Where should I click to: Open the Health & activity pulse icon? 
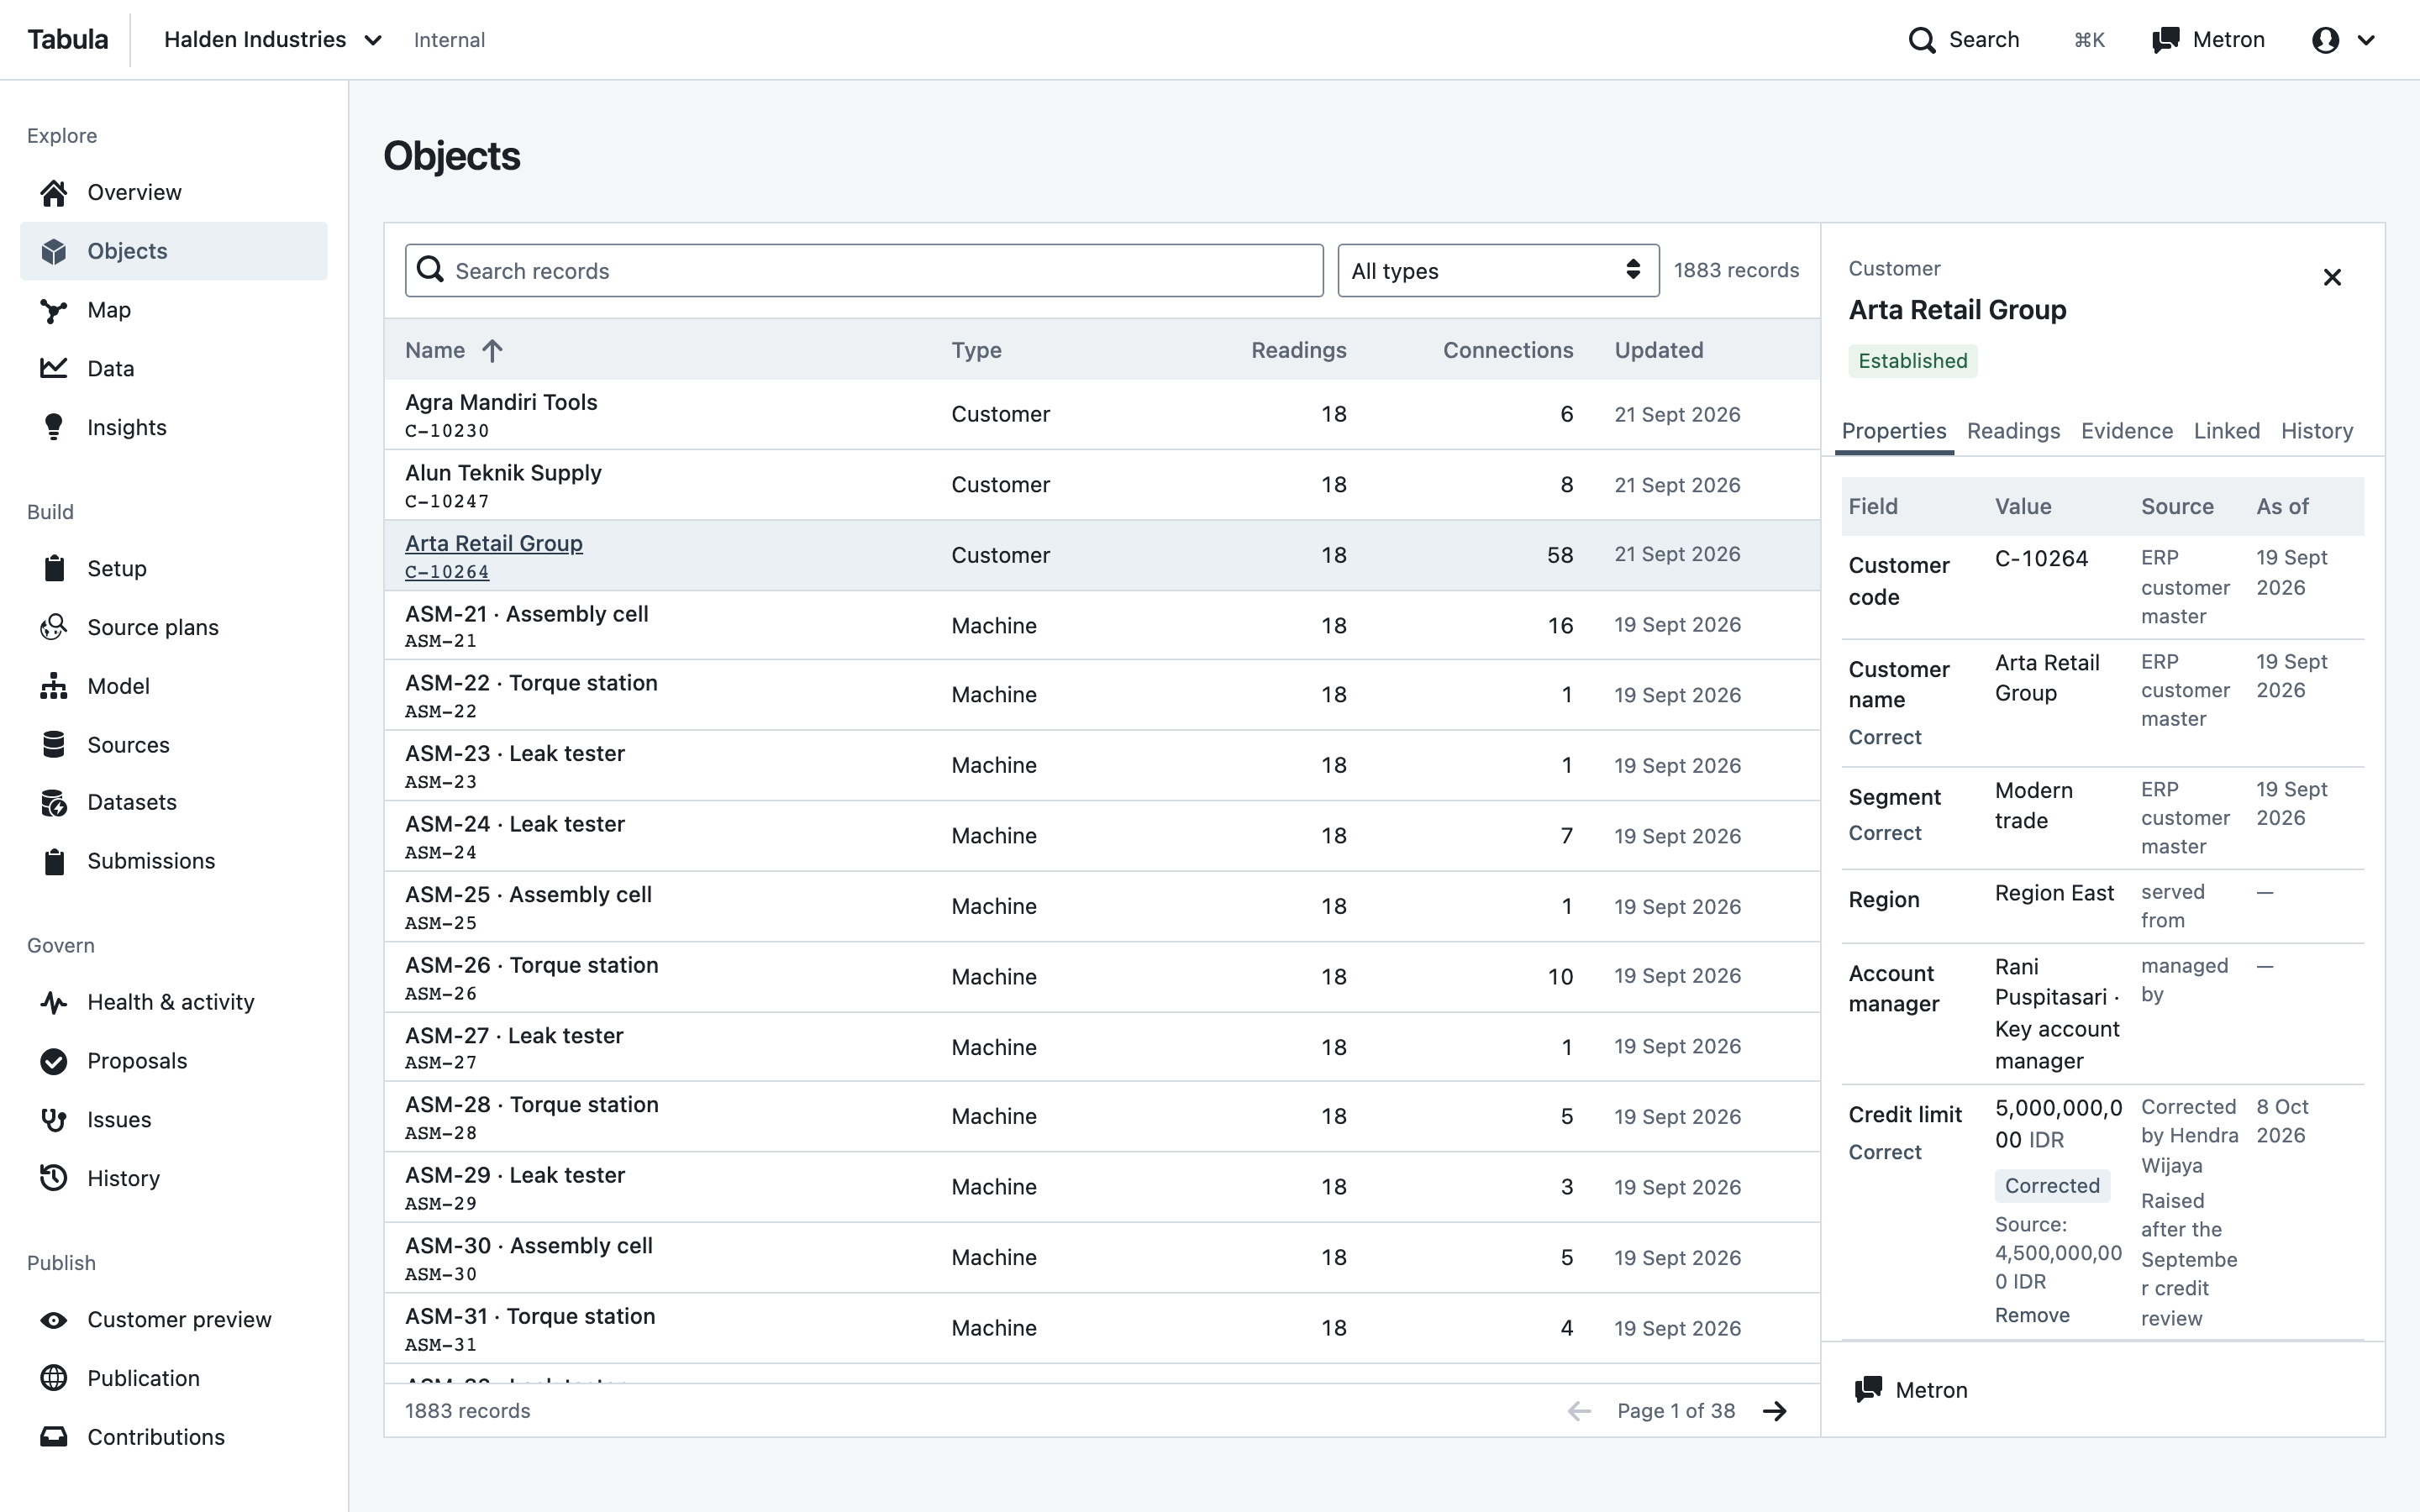point(54,1002)
